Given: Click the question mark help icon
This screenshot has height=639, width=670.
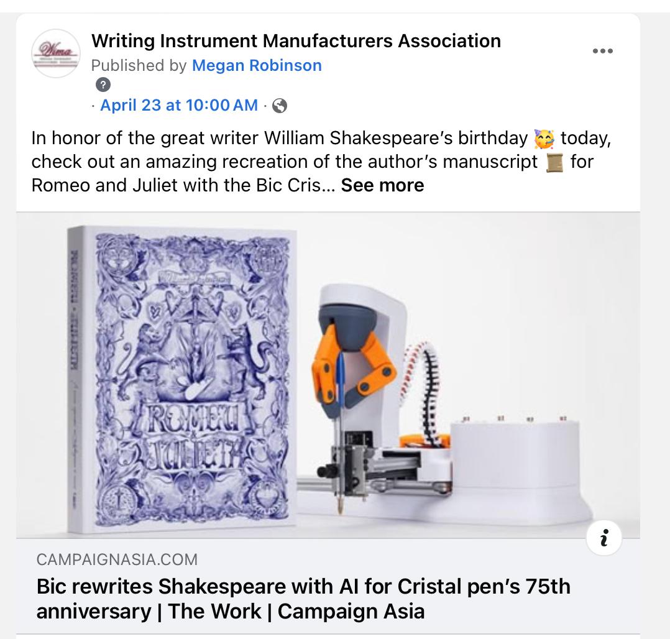Looking at the screenshot, I should pyautogui.click(x=103, y=85).
